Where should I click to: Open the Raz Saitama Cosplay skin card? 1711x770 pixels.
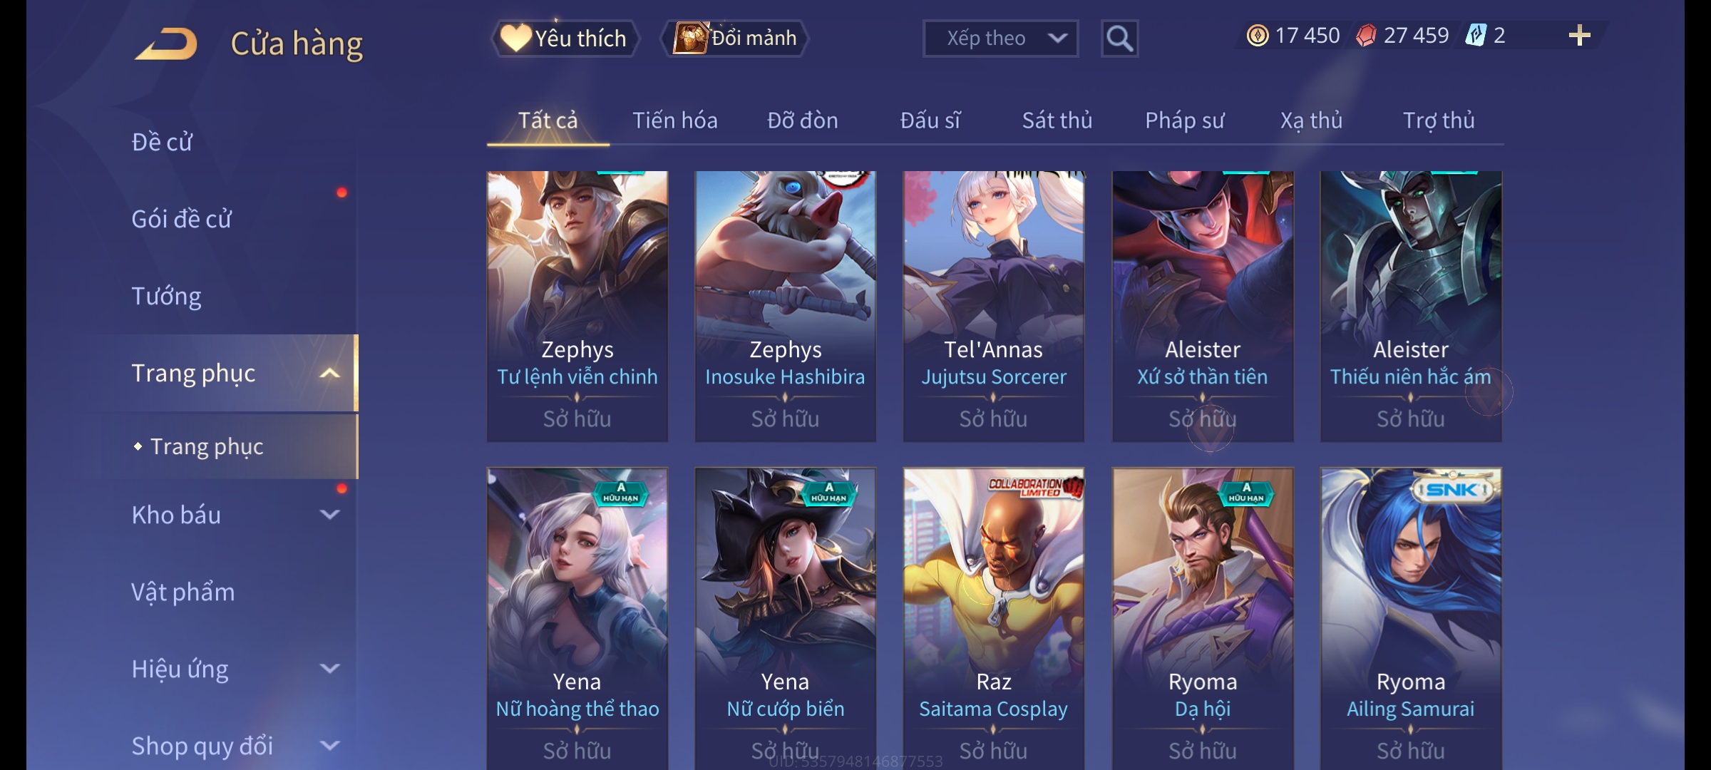pyautogui.click(x=993, y=618)
